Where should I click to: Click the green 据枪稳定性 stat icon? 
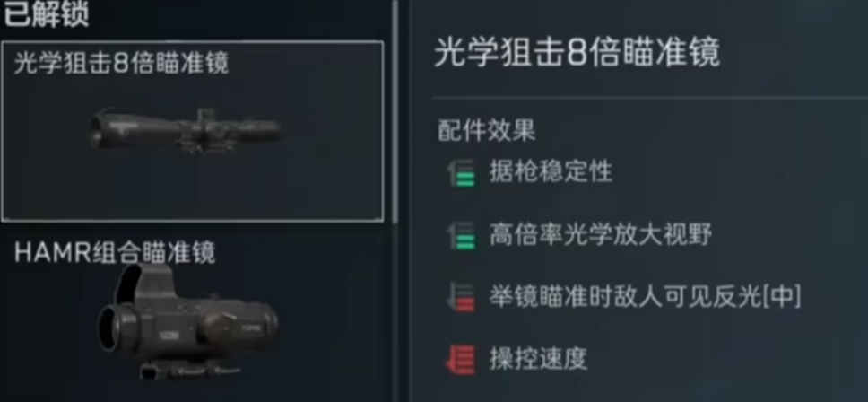[x=461, y=173]
